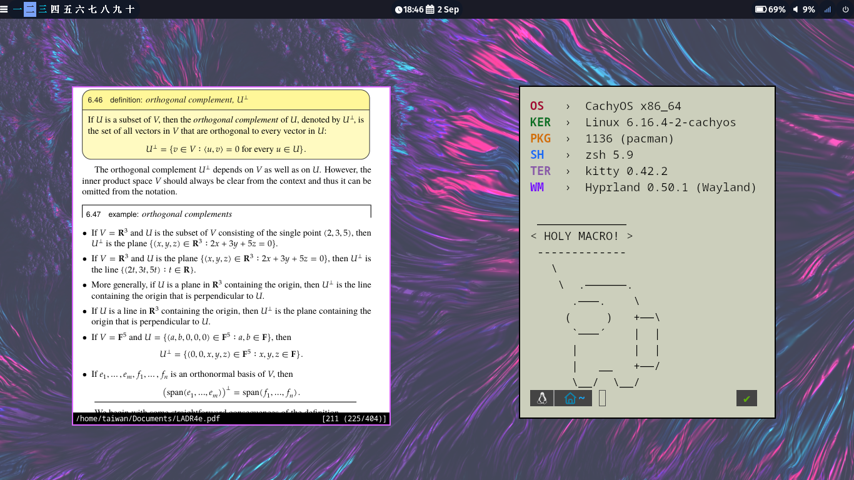Image resolution: width=854 pixels, height=480 pixels.
Task: Click the power button icon in the top bar
Action: pos(845,9)
